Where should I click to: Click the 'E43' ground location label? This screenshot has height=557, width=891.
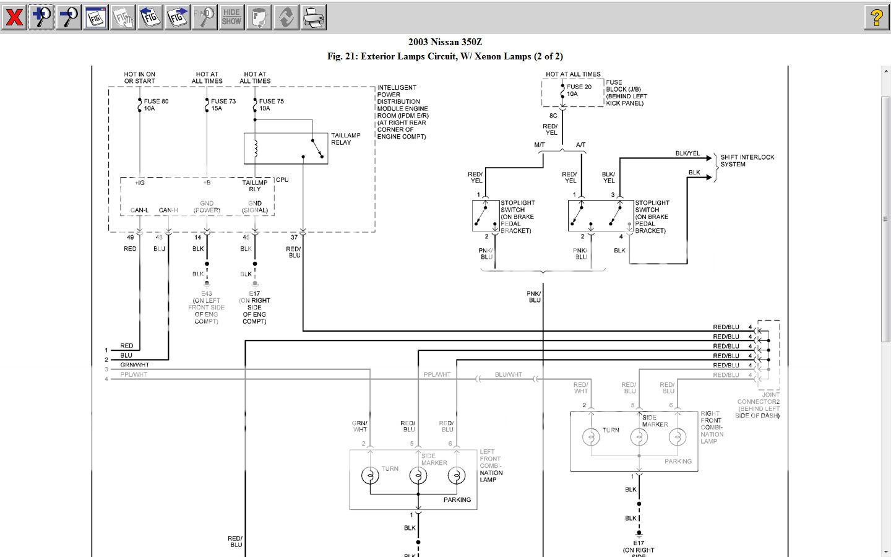(207, 294)
